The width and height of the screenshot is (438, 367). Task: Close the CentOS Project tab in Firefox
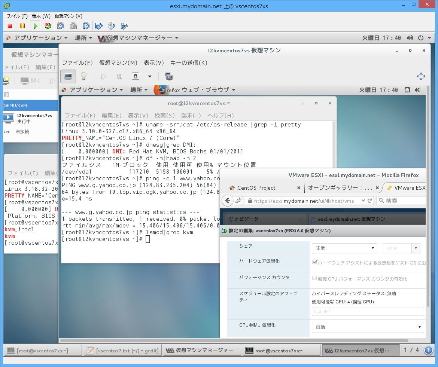298,188
